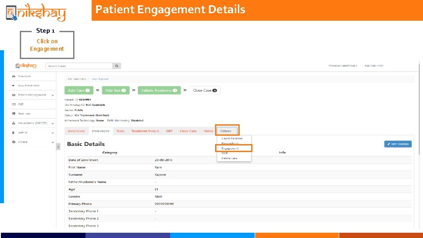Image resolution: width=423 pixels, height=238 pixels.
Task: Click the blue Edit Details button
Action: pyautogui.click(x=398, y=144)
